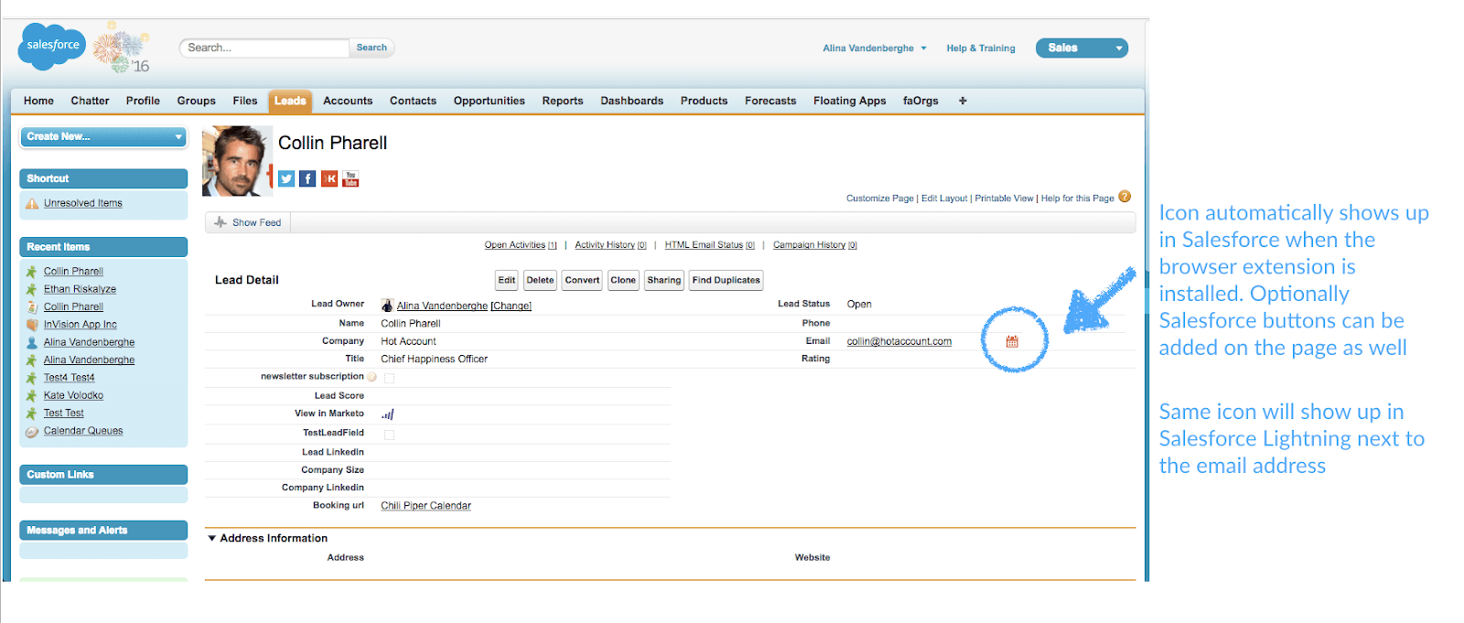Open the Floating Apps tab

click(850, 101)
